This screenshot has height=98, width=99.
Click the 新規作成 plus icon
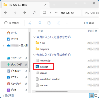point(6,23)
